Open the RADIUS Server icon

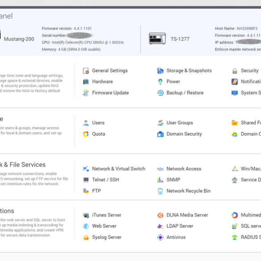pyautogui.click(x=235, y=237)
